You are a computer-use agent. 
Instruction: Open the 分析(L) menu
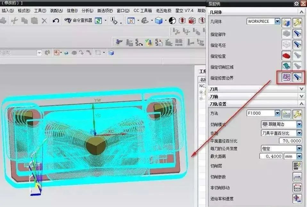click(87, 11)
